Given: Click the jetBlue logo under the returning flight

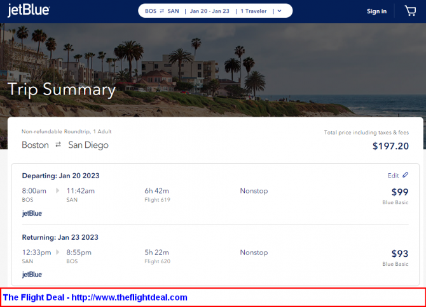Looking at the screenshot, I should pyautogui.click(x=32, y=275).
